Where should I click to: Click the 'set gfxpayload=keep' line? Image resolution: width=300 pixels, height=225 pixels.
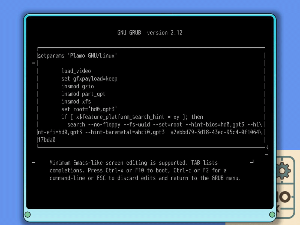(x=89, y=79)
